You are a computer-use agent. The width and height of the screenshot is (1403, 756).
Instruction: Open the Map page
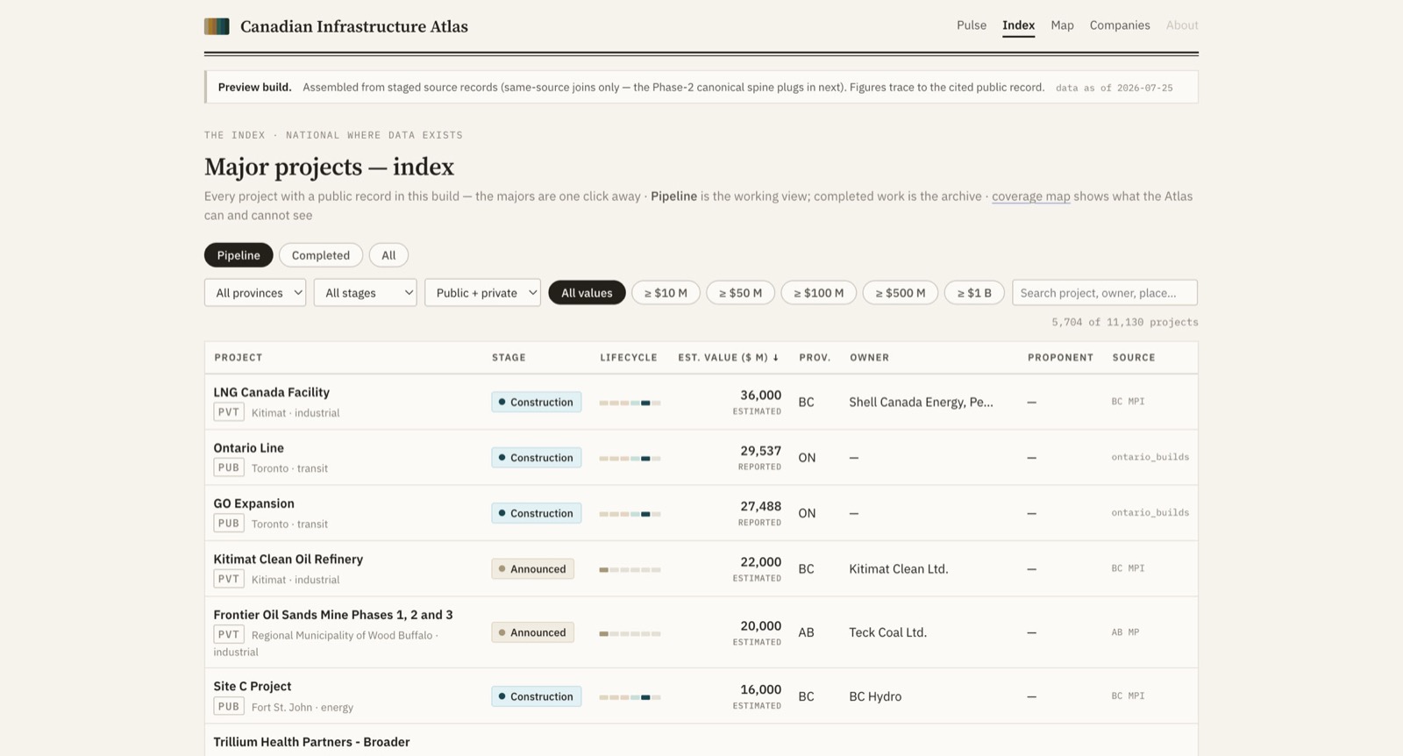coord(1062,25)
